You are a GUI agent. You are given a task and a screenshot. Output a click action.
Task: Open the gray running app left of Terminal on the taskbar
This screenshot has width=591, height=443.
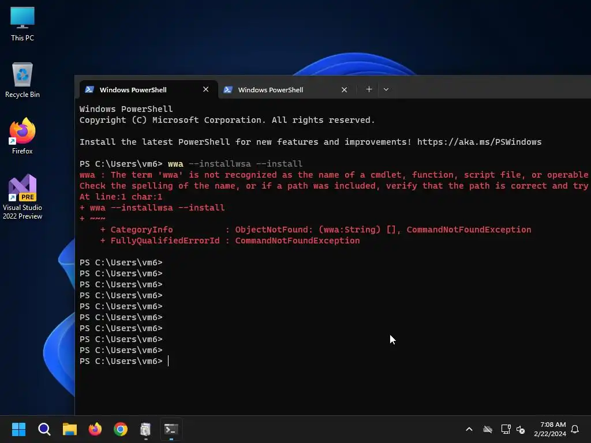pos(145,429)
